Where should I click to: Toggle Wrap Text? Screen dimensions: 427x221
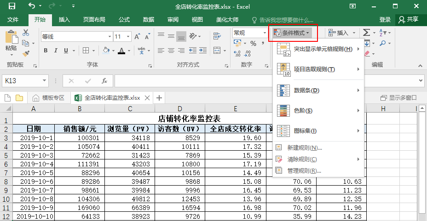coord(217,36)
